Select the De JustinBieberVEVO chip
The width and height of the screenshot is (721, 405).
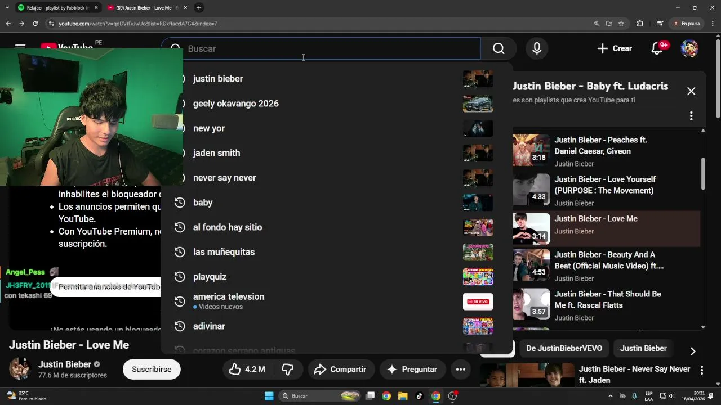(564, 348)
